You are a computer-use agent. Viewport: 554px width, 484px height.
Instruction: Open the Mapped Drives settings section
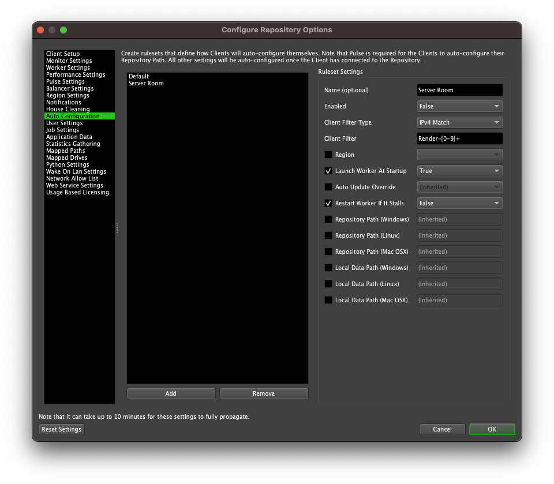66,157
